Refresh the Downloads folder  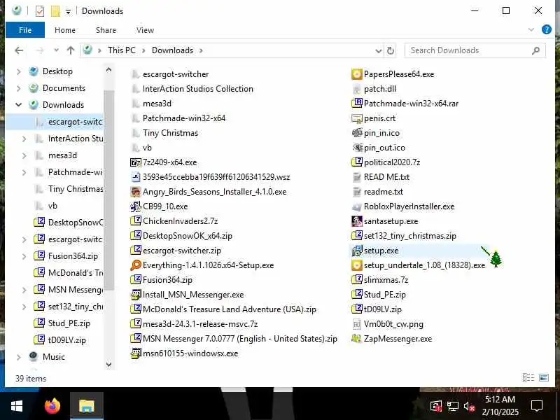391,50
